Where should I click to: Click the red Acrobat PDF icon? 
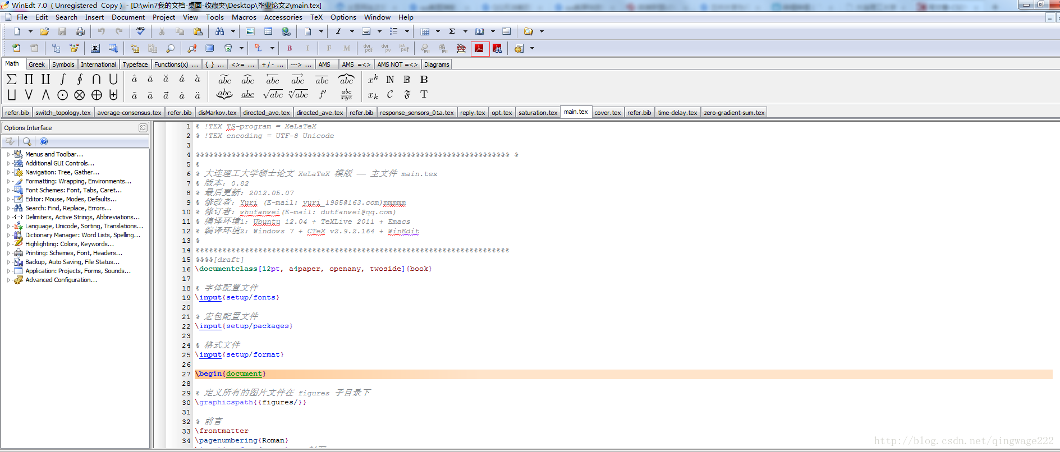[x=479, y=48]
